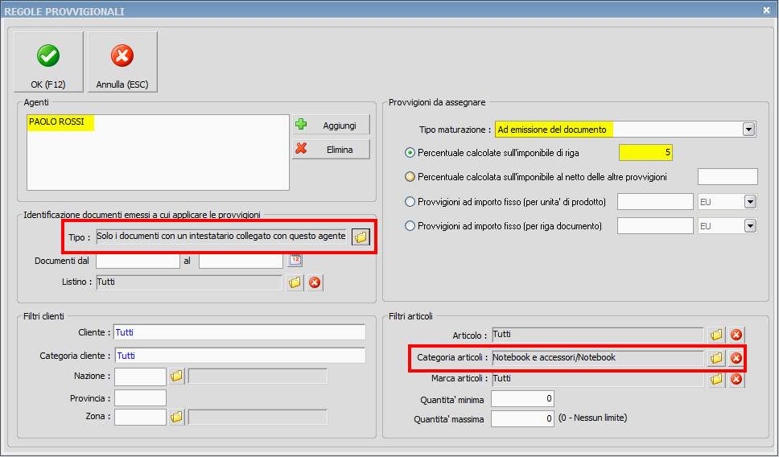Select Percentuale calcolate sull'imponibile di riga
The height and width of the screenshot is (457, 779).
coord(410,152)
